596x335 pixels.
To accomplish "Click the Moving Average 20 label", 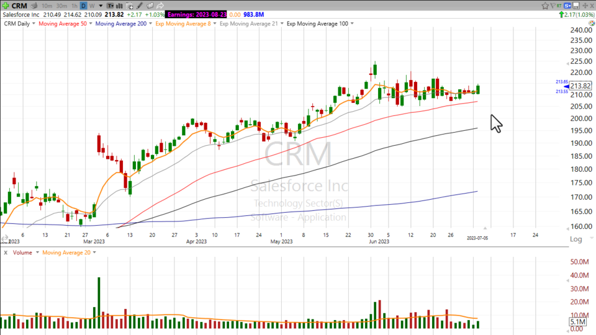I will pos(66,252).
